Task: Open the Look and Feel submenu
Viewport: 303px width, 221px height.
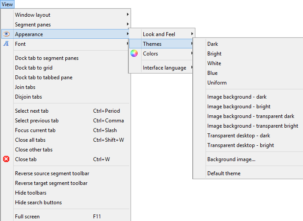Action: click(x=159, y=34)
